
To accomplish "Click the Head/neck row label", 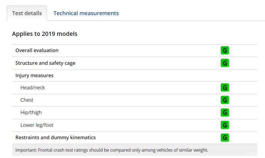I will click(33, 88).
